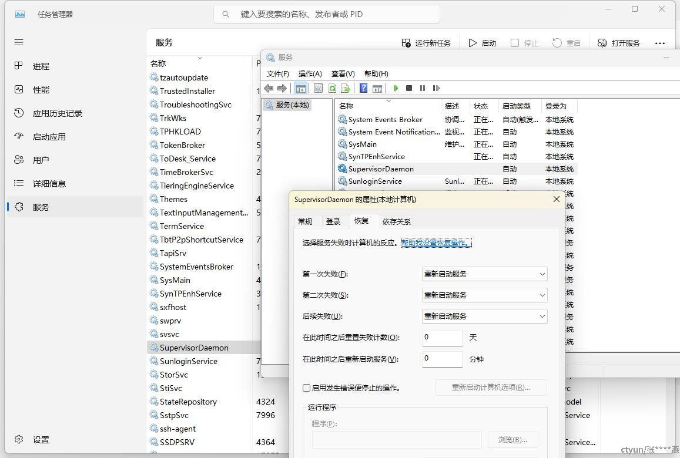Toggle the show/hide console tree toolbar icon

(x=300, y=89)
